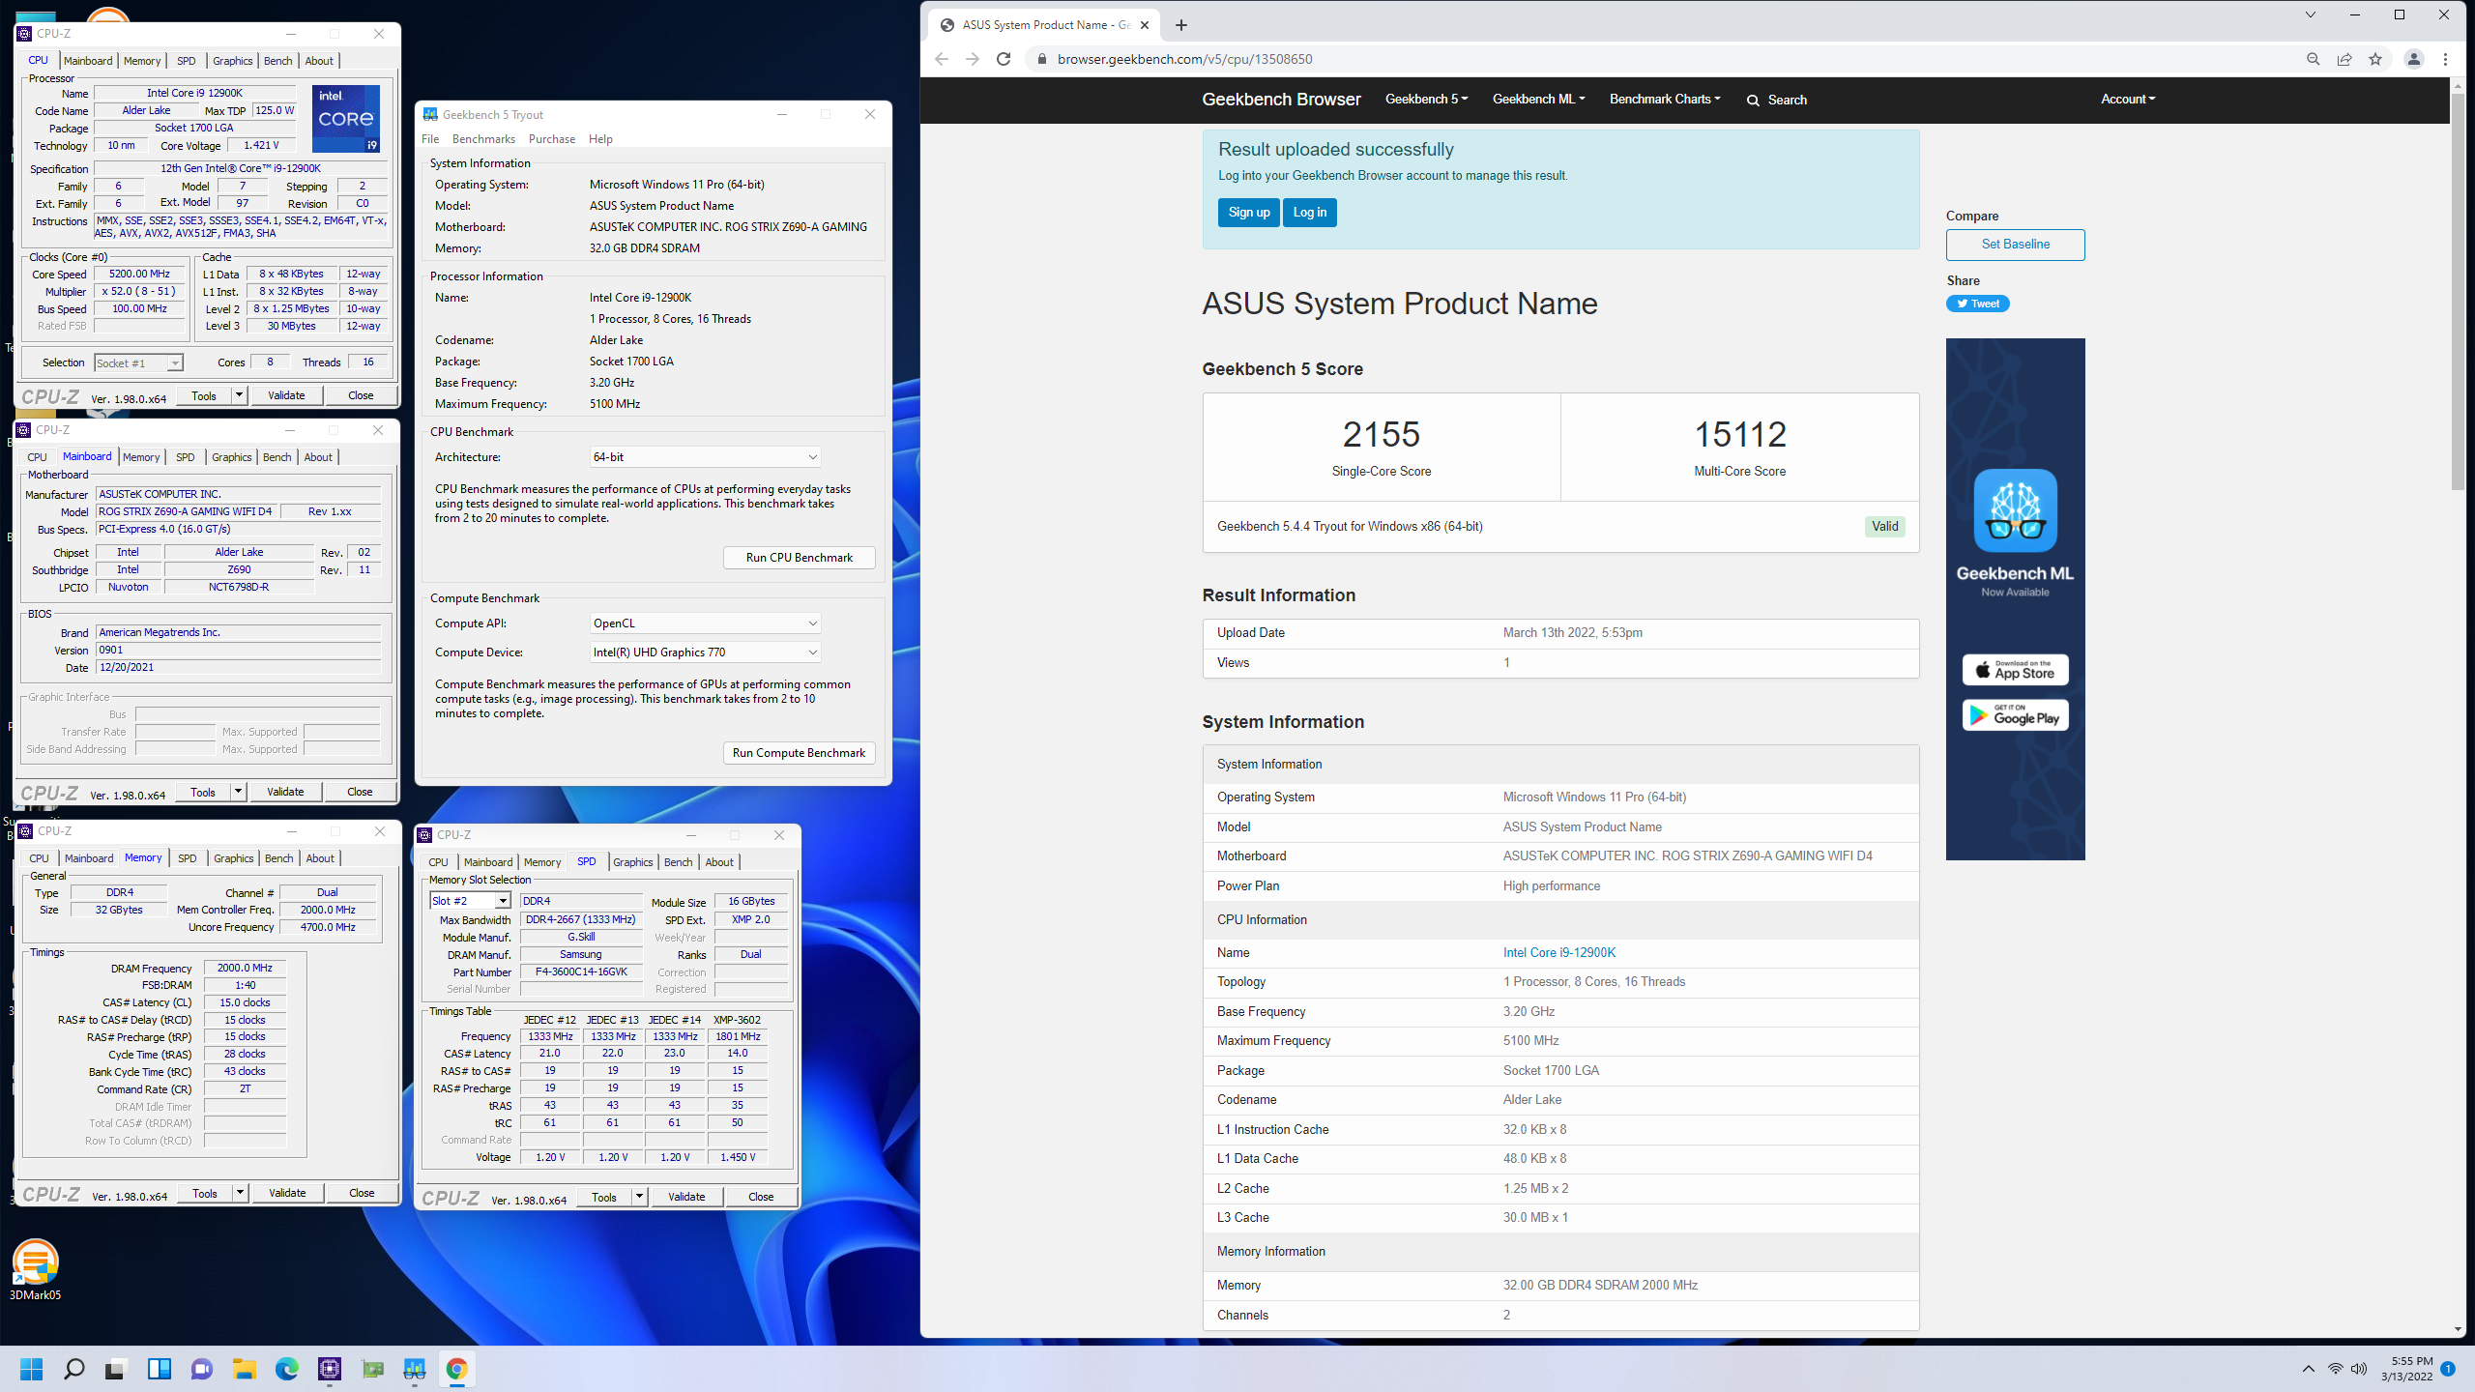Open the Wi-Fi network tray icon
This screenshot has height=1392, width=2475.
pyautogui.click(x=2336, y=1369)
